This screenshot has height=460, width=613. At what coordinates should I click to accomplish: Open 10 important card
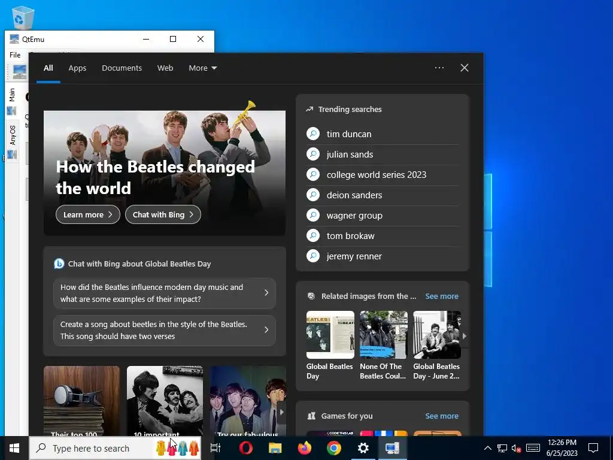(165, 401)
